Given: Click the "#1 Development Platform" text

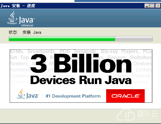Looking at the screenshot, I should [73, 96].
